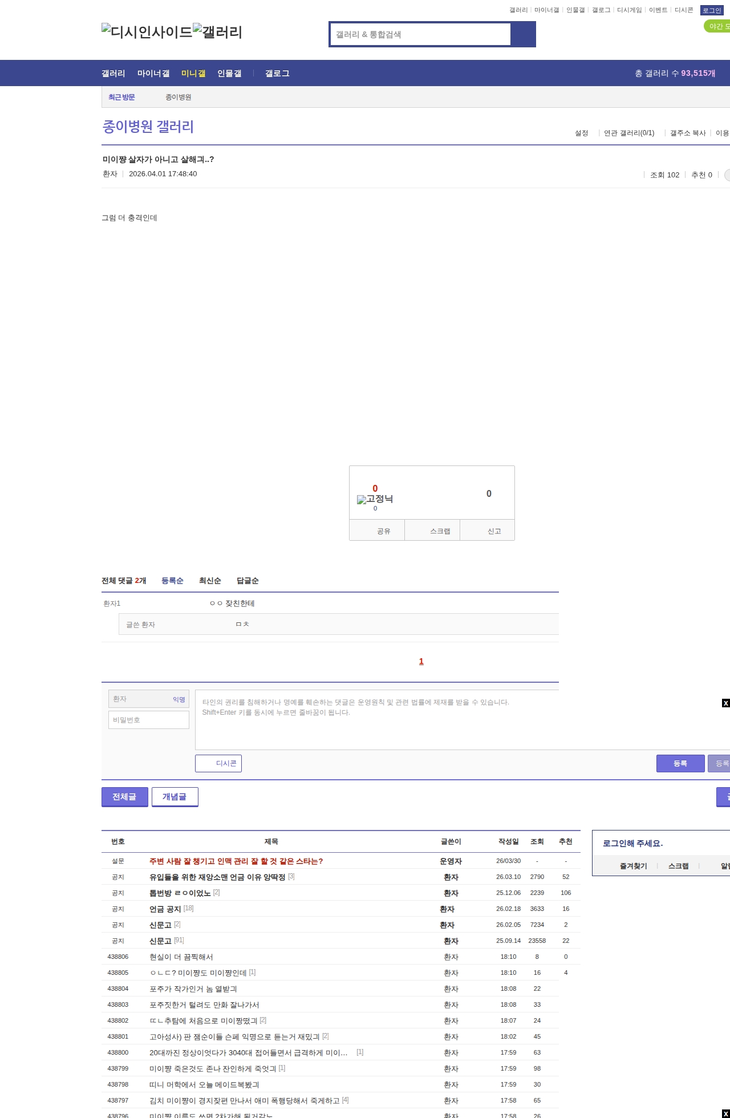Viewport: 730px width, 1118px height.
Task: Click the 디시인사이드 logo image
Action: (x=147, y=32)
